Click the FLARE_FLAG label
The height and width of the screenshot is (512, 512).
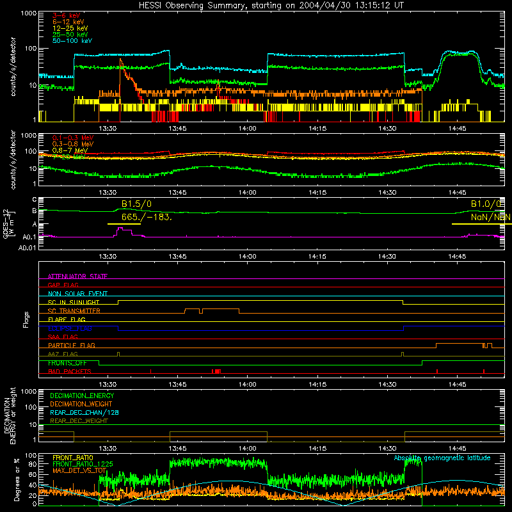pos(67,319)
